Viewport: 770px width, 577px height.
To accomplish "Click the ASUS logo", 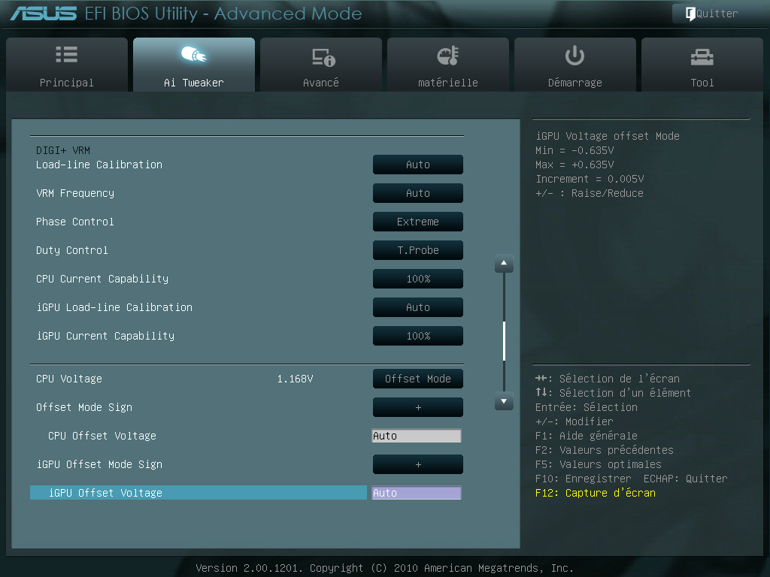I will point(42,13).
